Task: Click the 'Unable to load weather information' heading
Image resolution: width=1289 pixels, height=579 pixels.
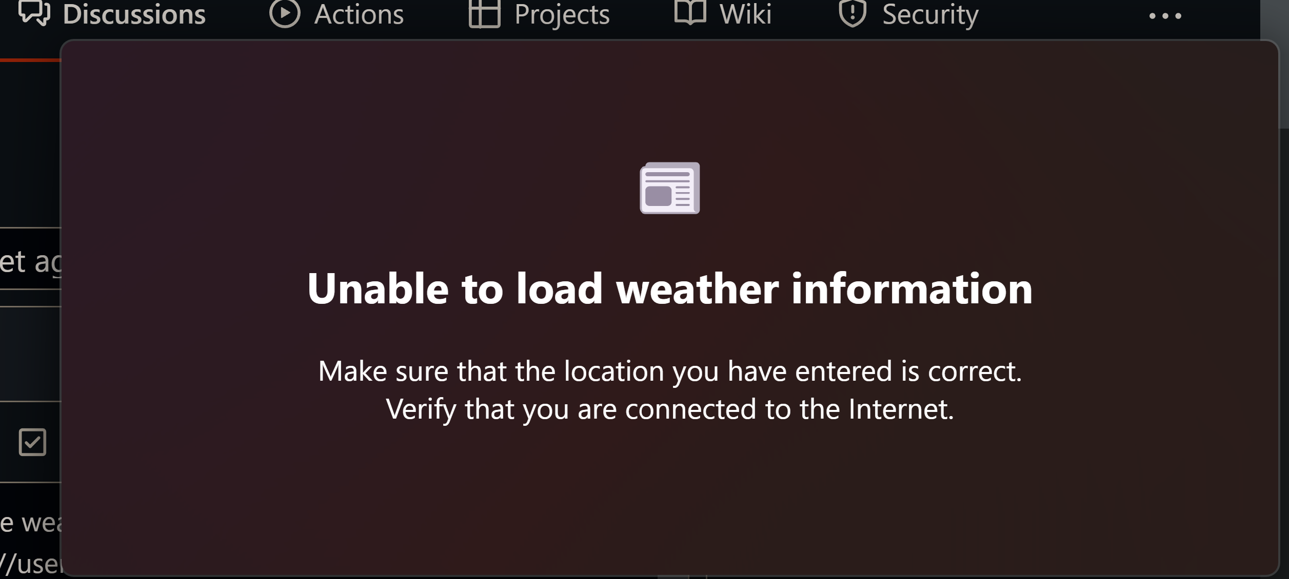Action: [x=669, y=288]
